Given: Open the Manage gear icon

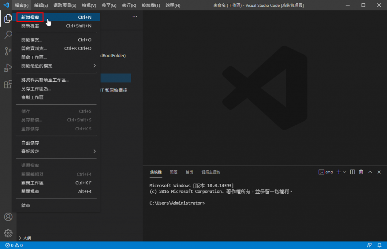Looking at the screenshot, I should point(8,233).
